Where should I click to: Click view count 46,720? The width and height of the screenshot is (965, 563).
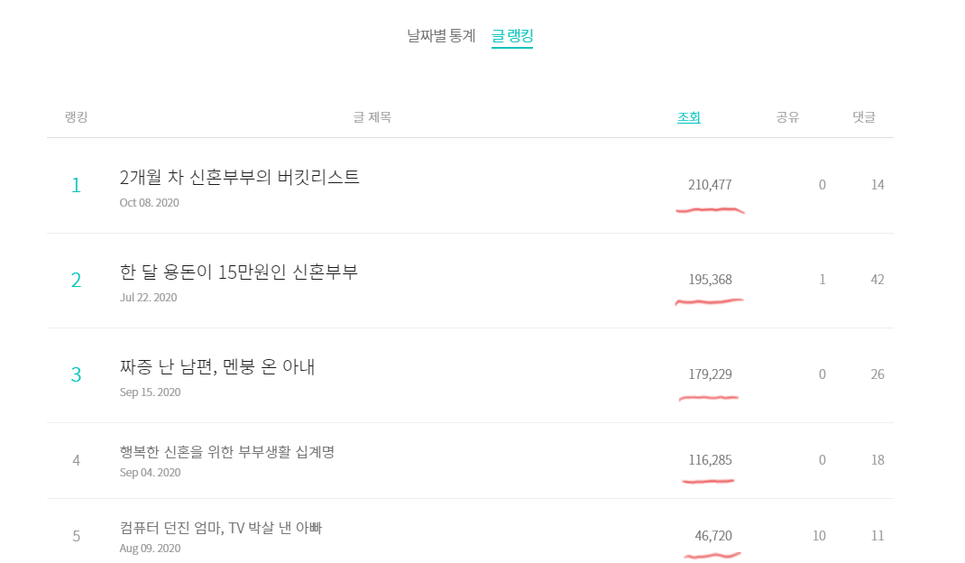tap(713, 536)
